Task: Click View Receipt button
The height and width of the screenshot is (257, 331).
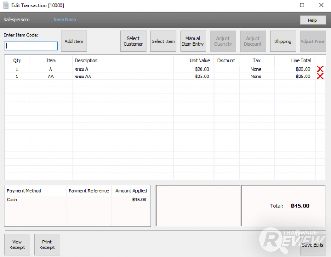Action: pyautogui.click(x=17, y=245)
